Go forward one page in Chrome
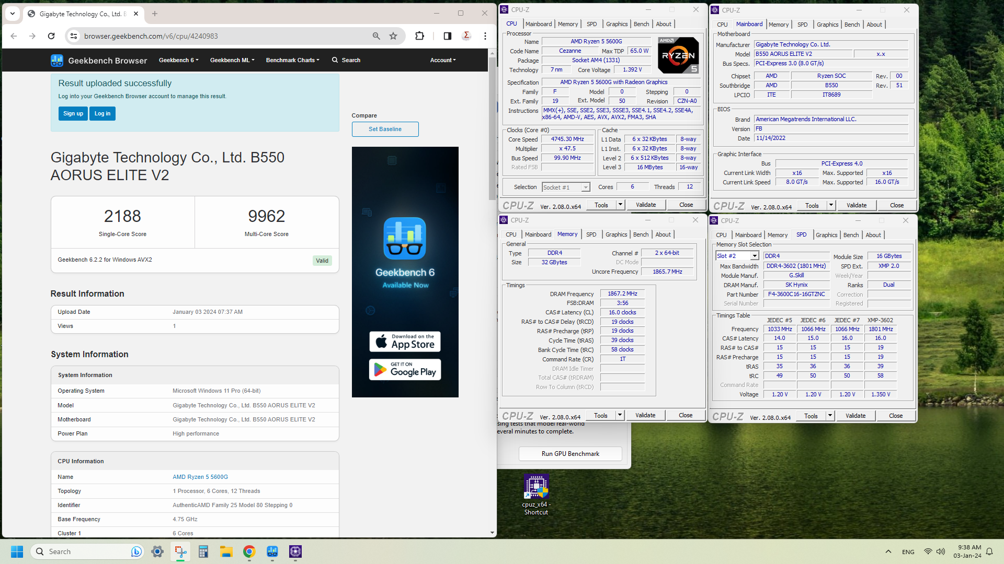Image resolution: width=1004 pixels, height=564 pixels. [x=32, y=36]
